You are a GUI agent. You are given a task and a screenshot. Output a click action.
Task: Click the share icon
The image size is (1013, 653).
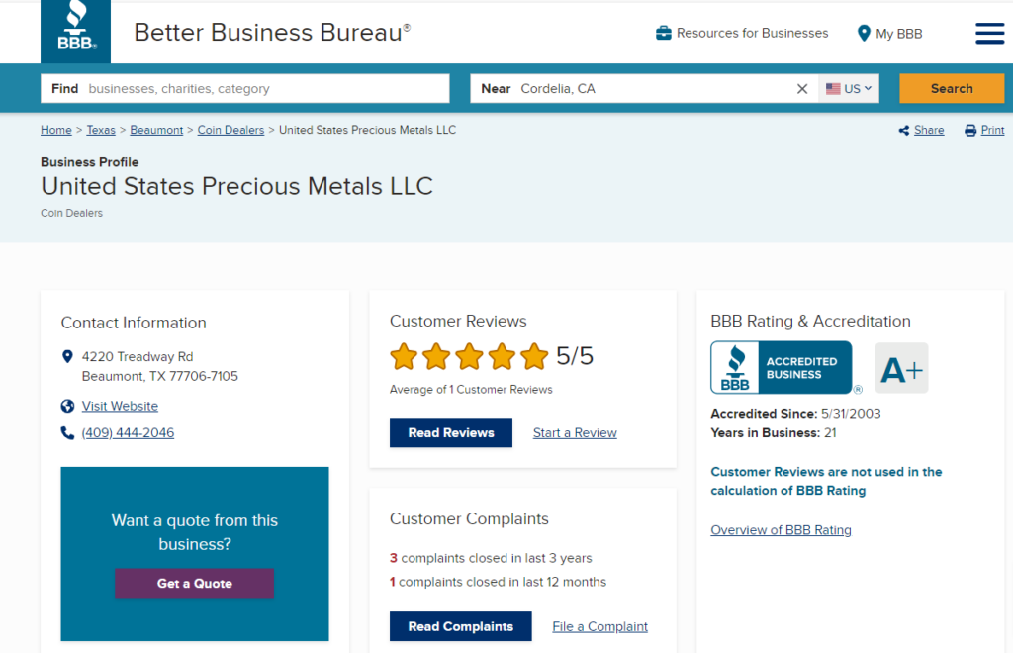coord(904,131)
